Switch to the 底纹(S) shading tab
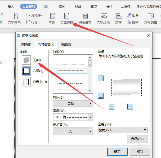The width and height of the screenshot is (161, 158). pyautogui.click(x=66, y=45)
